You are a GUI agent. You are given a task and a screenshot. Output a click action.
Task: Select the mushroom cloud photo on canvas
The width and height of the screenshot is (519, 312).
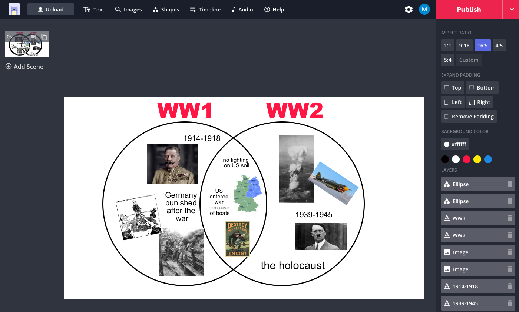pyautogui.click(x=296, y=169)
